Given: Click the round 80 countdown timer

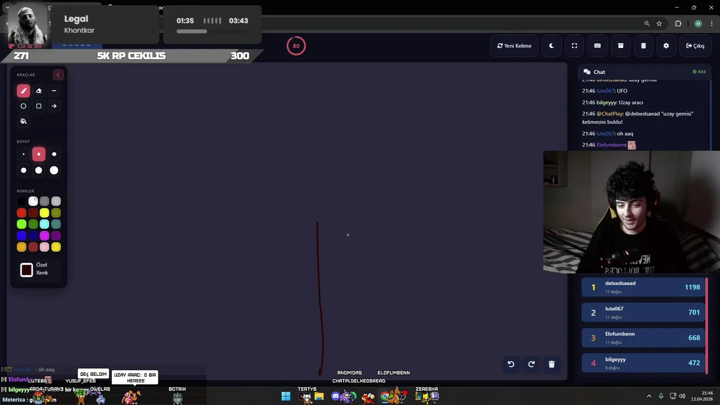Looking at the screenshot, I should pos(296,46).
